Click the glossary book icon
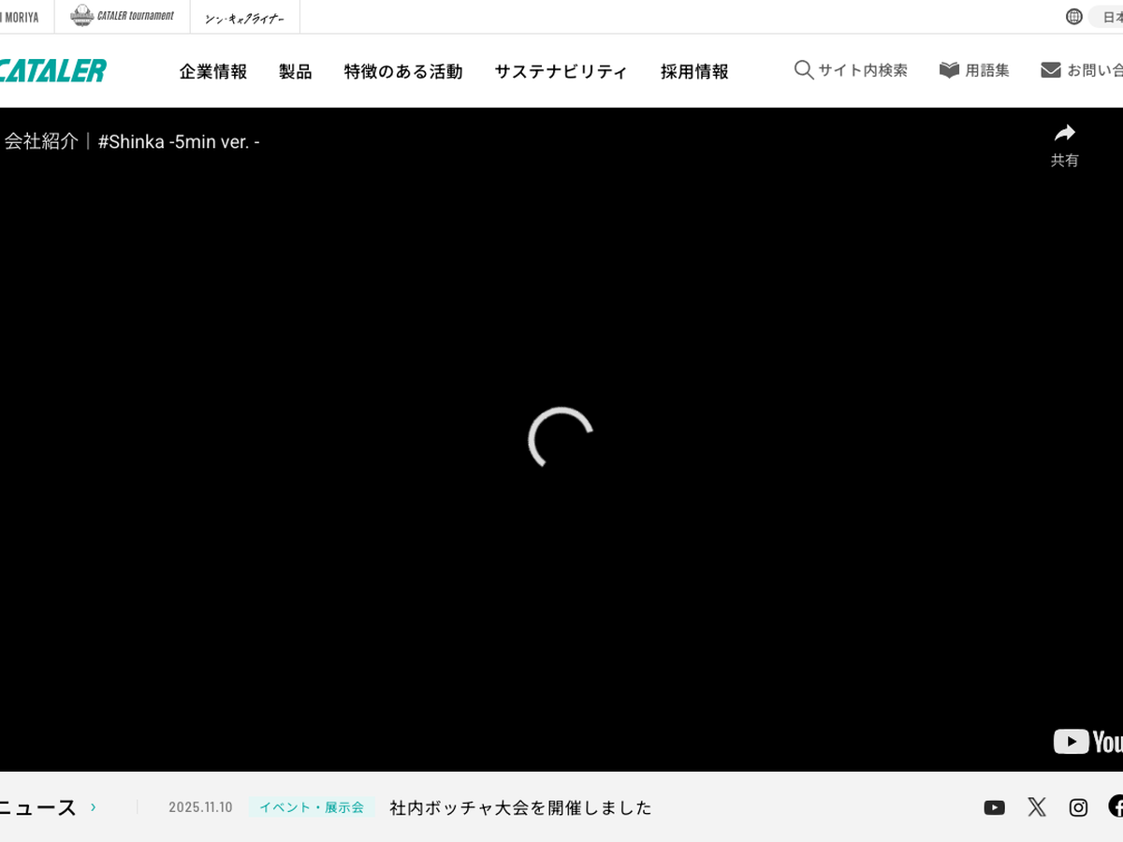 coord(949,70)
